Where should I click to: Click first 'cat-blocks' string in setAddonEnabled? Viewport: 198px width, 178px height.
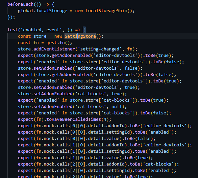click(x=91, y=94)
